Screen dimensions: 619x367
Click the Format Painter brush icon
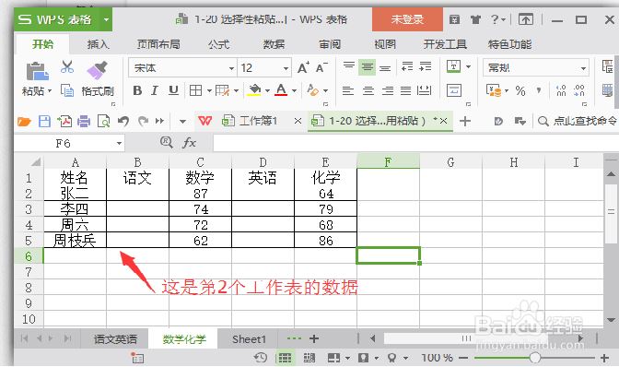(x=97, y=71)
